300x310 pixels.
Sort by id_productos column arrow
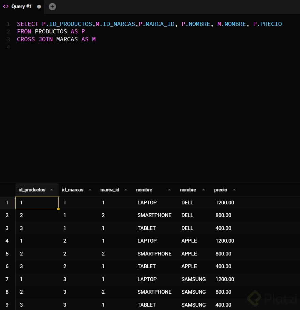pyautogui.click(x=51, y=190)
